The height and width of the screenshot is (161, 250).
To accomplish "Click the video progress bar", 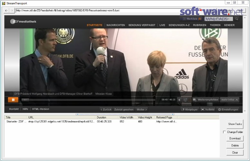I will pos(89,100).
